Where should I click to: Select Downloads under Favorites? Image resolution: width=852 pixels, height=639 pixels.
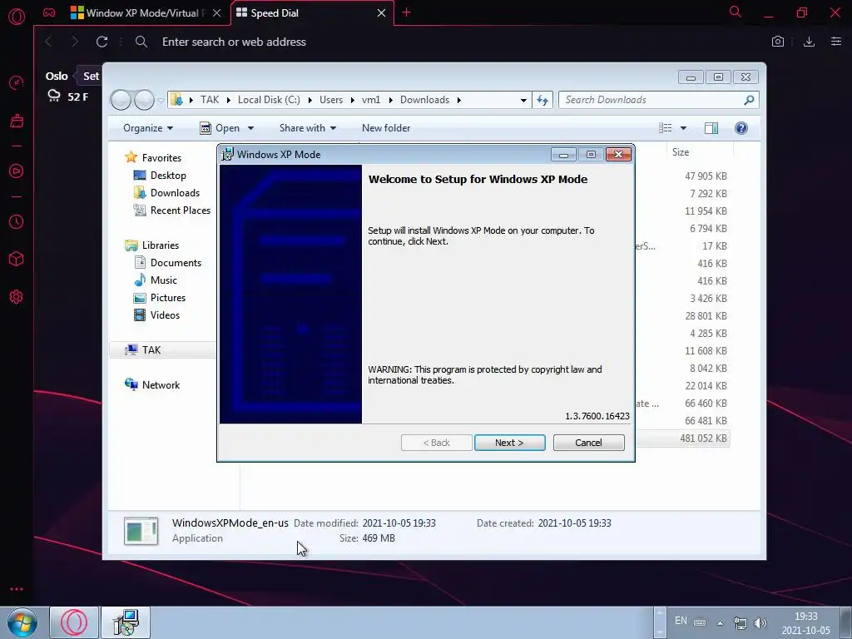pyautogui.click(x=175, y=193)
